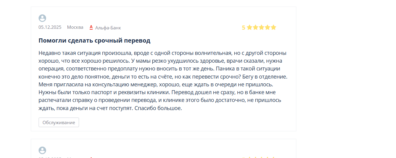Click the opening word Недавно in the review

(x=49, y=53)
